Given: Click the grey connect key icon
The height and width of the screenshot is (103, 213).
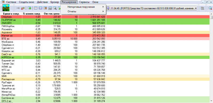Looking at the screenshot, I should click(18, 8).
